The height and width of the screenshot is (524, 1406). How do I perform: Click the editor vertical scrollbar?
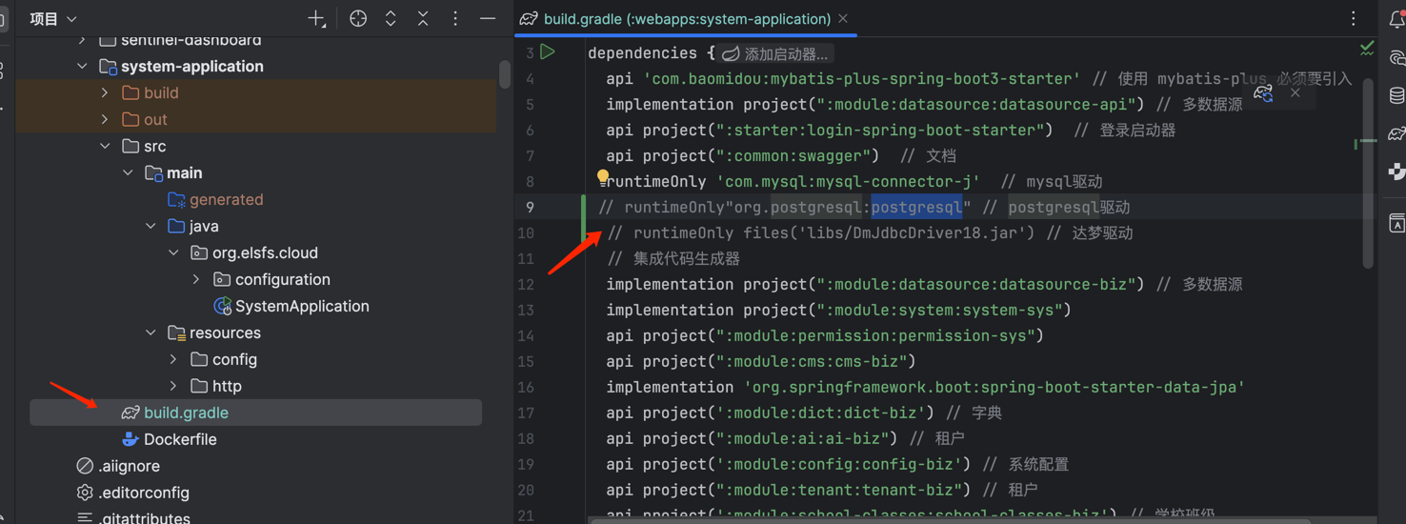point(1368,171)
